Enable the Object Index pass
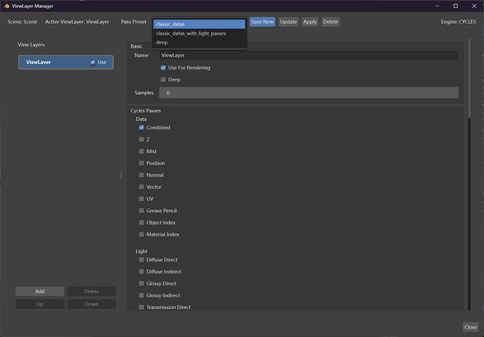This screenshot has height=337, width=484. pos(142,223)
